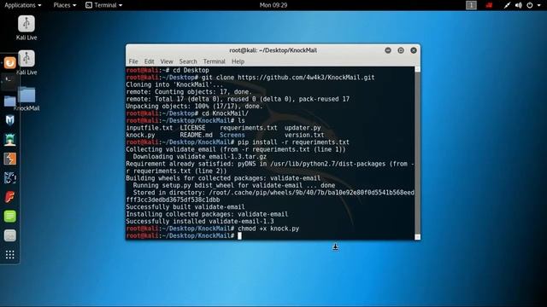Open the Terminal icon in the dock
Image resolution: width=547 pixels, height=307 pixels.
[x=9, y=82]
